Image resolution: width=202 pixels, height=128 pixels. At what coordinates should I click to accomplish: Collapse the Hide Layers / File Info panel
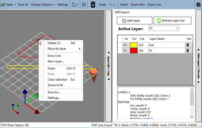(x=198, y=66)
